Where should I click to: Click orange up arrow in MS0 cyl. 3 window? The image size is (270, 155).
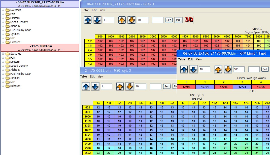point(120,87)
